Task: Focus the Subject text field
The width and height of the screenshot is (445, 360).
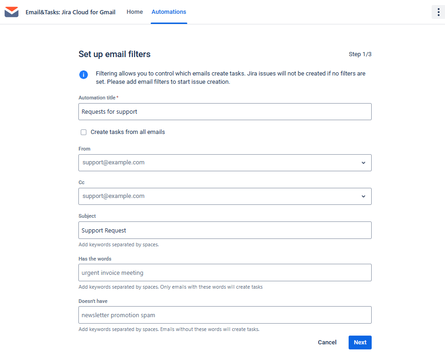Action: (x=225, y=230)
